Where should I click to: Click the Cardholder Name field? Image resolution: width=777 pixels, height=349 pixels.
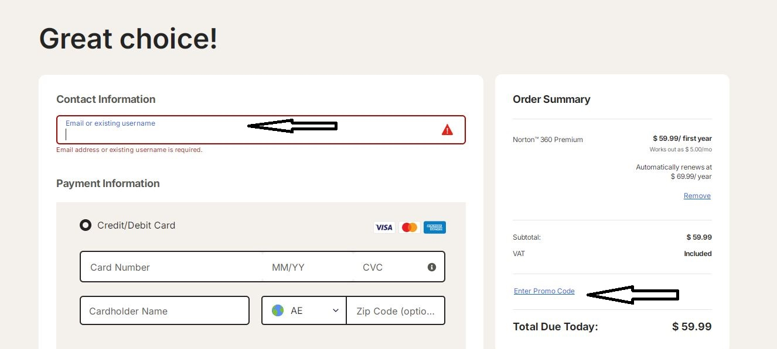(x=165, y=310)
